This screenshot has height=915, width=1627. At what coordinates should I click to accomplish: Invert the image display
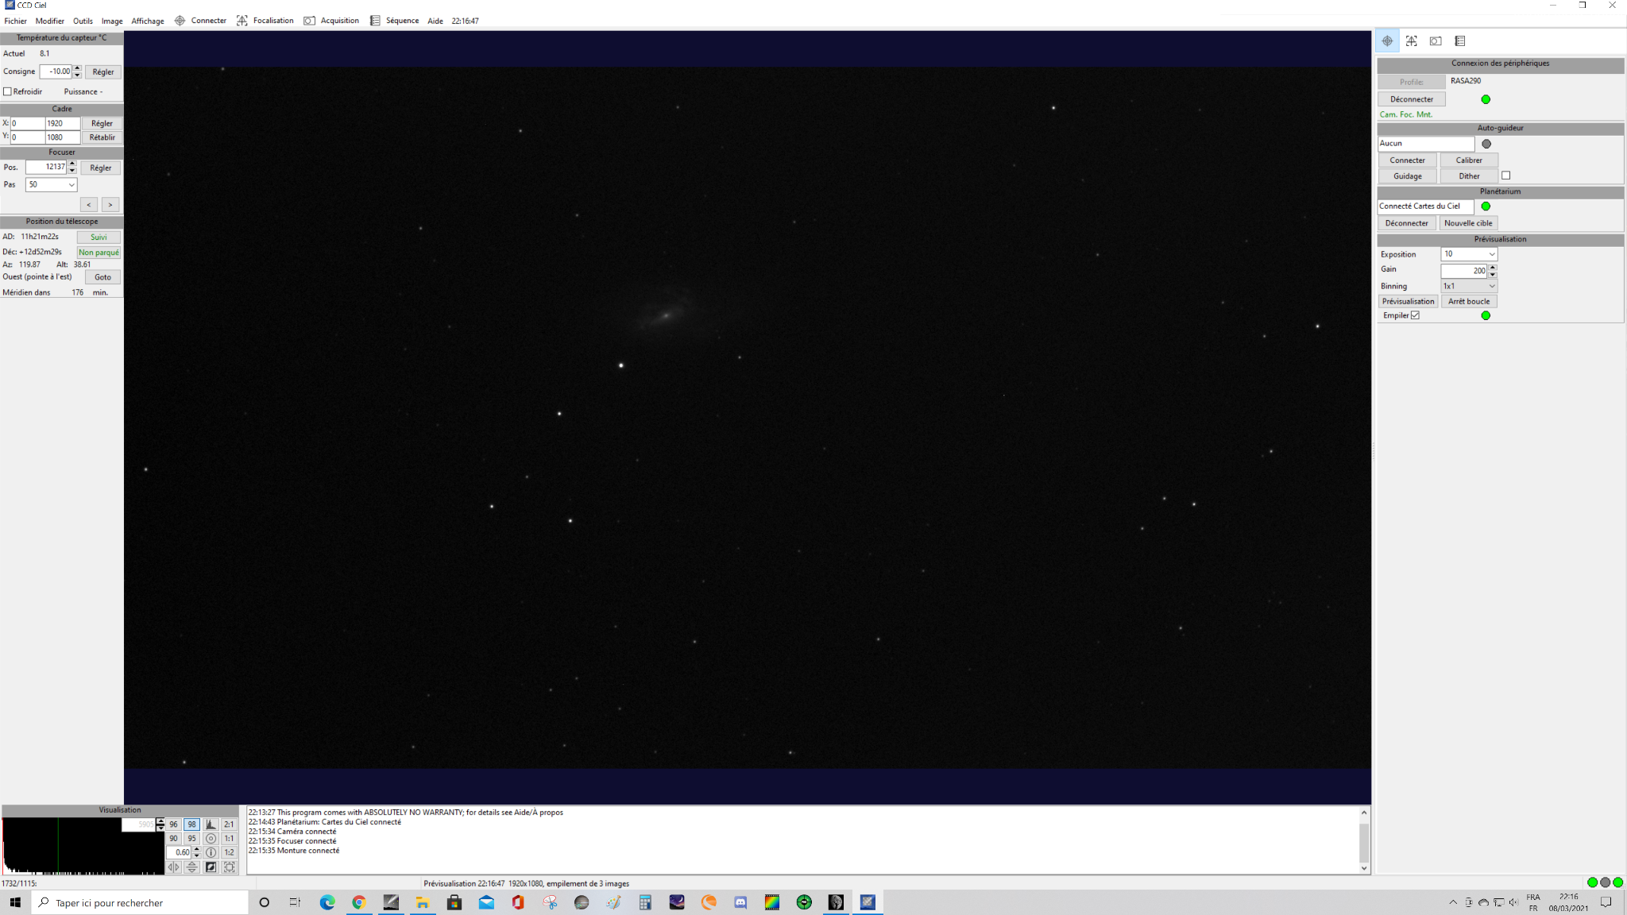pos(211,867)
